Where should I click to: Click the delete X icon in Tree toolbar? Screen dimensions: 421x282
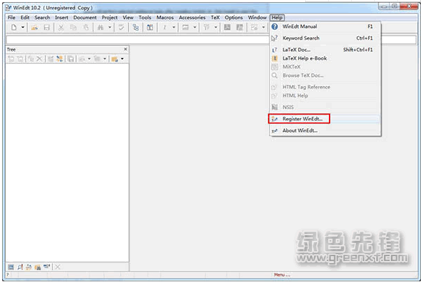point(40,59)
